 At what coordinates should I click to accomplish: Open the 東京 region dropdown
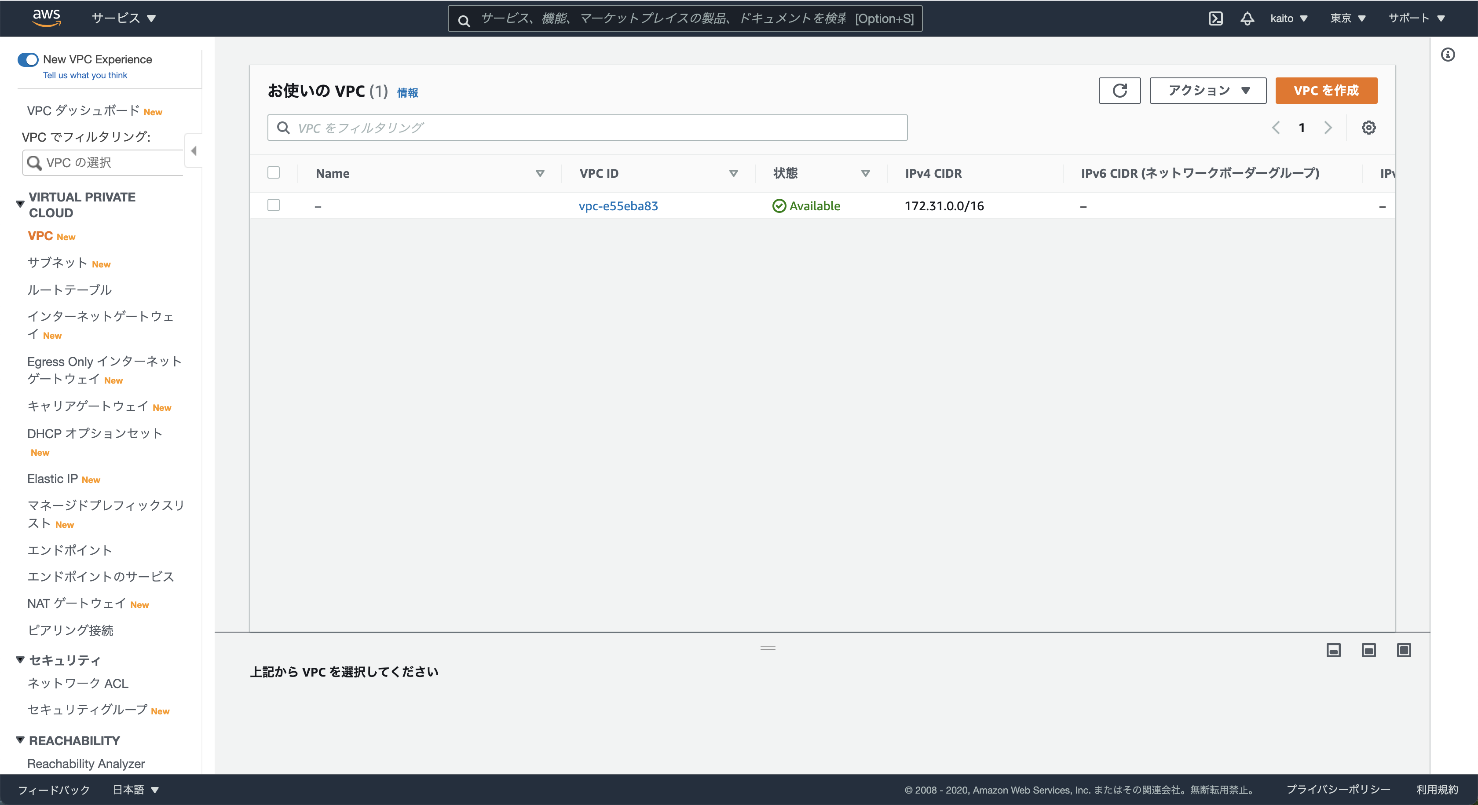(x=1347, y=18)
